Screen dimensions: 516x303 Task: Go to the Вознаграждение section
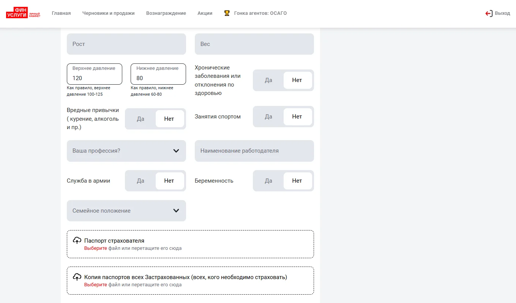166,13
